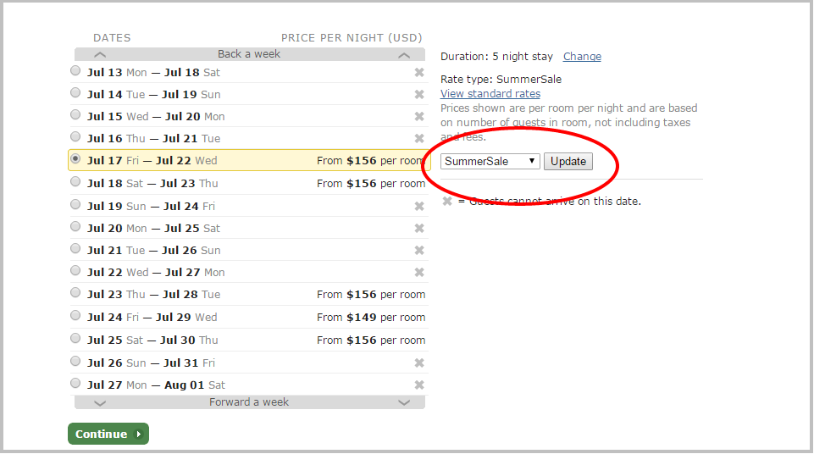Go back a week in dates
Screen dimensions: 814x454
[249, 54]
